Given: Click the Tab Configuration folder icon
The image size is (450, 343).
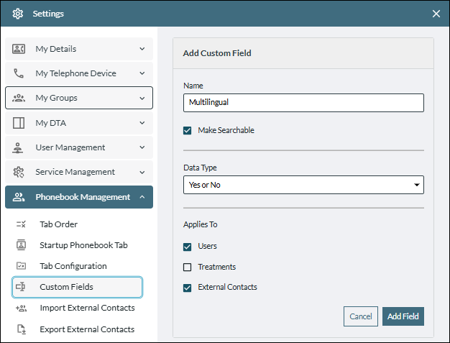Looking at the screenshot, I should tap(22, 266).
